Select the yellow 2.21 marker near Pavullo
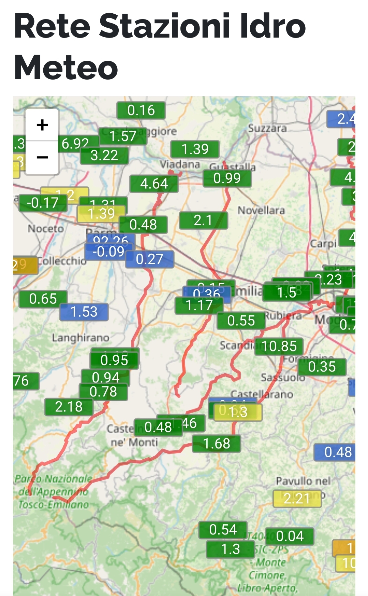Image resolution: width=368 pixels, height=596 pixels. pos(297,499)
